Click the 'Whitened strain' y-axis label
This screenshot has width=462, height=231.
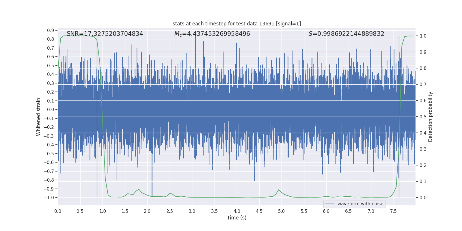pyautogui.click(x=39, y=117)
